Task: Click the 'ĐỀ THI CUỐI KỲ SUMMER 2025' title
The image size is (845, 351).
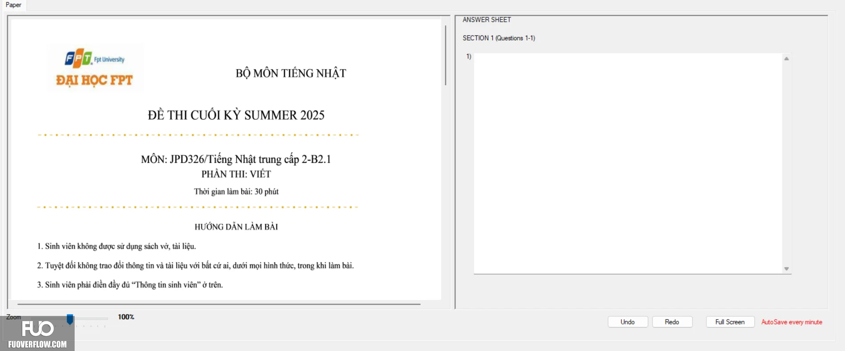Action: [x=236, y=115]
